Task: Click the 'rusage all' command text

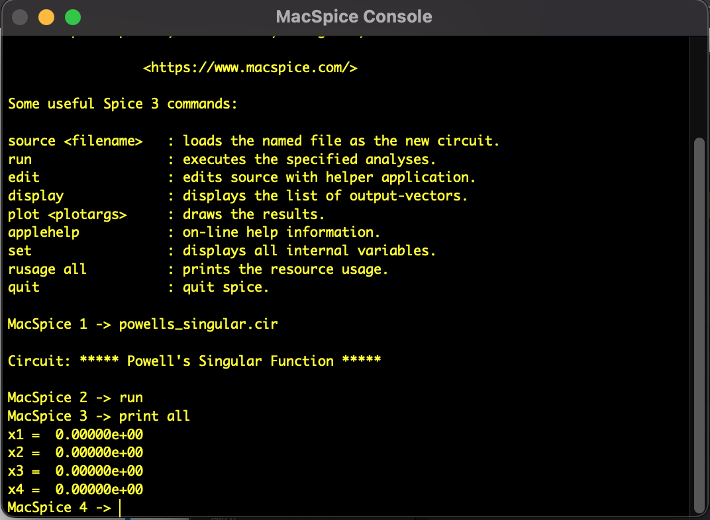Action: coord(47,269)
